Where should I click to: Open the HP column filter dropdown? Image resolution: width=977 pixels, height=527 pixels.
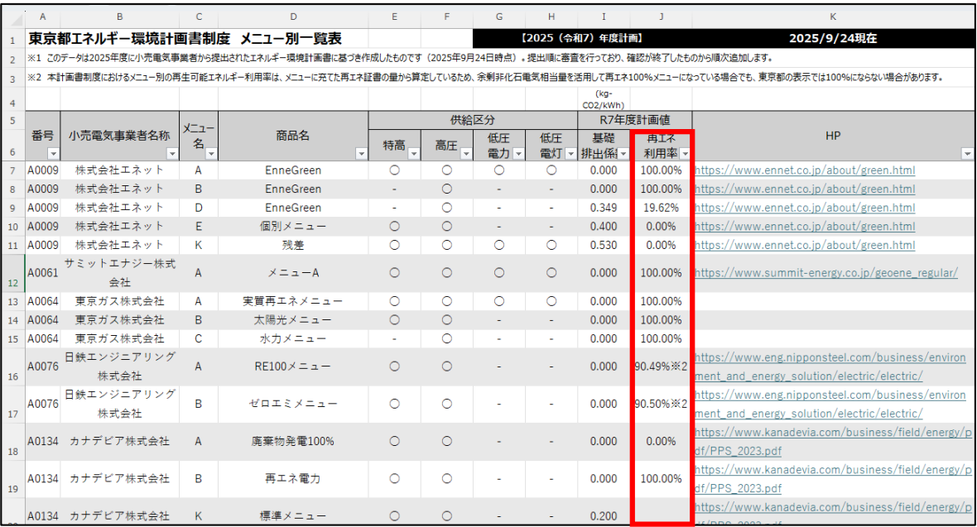click(966, 154)
